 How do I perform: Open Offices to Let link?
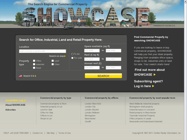click(46, 116)
